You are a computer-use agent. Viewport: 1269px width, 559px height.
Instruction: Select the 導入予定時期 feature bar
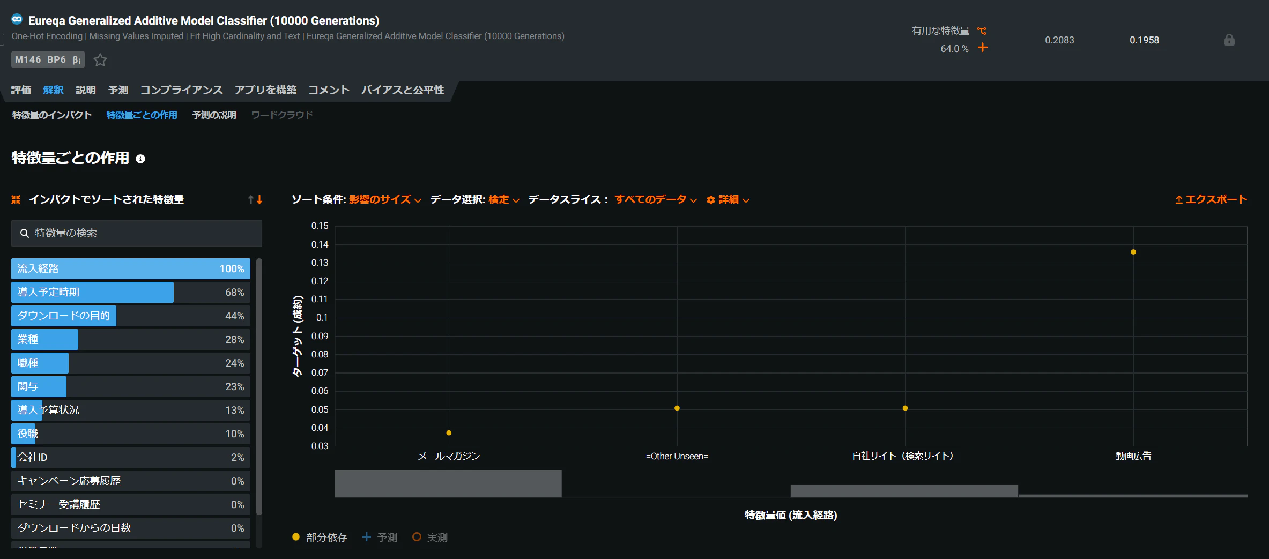point(131,292)
